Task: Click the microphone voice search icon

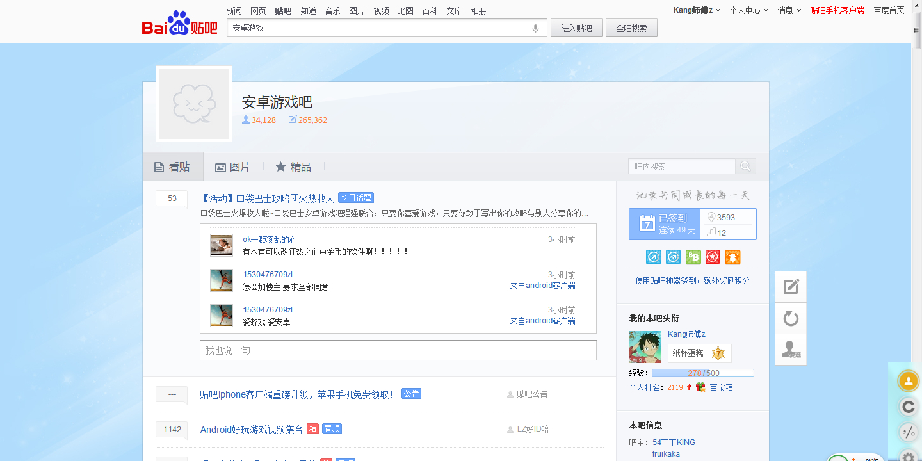Action: tap(535, 28)
